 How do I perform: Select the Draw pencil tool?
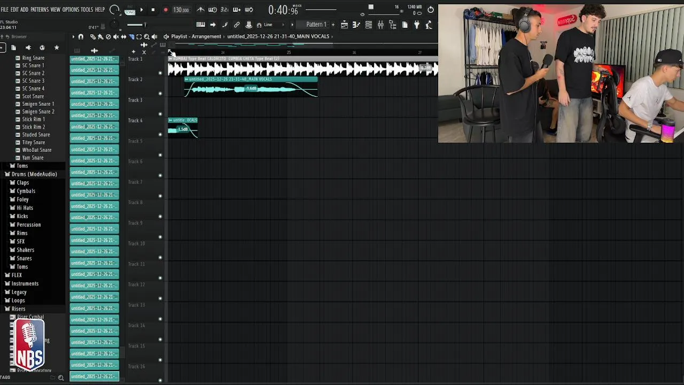(92, 36)
